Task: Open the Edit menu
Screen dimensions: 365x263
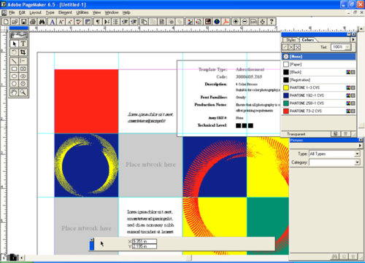Action: click(22, 12)
